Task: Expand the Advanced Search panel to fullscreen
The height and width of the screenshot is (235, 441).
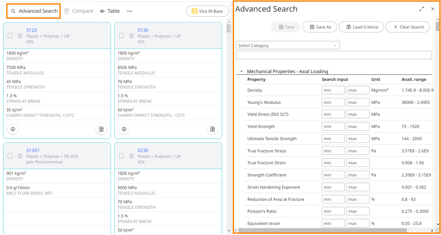Action: point(421,9)
